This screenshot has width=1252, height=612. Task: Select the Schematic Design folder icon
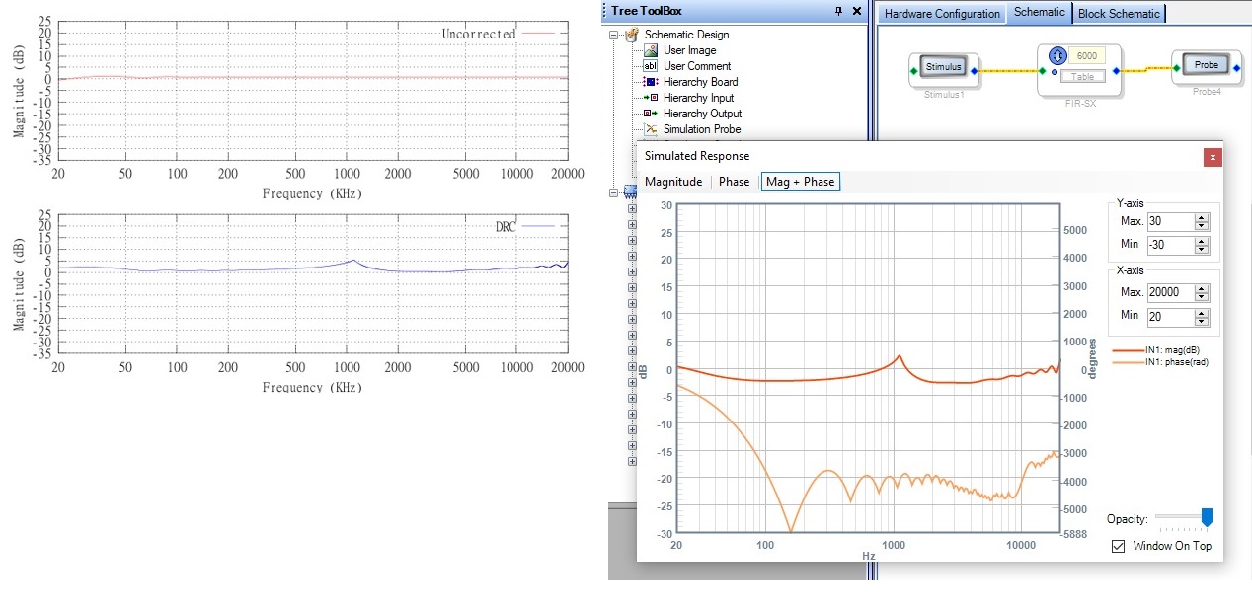pos(630,35)
